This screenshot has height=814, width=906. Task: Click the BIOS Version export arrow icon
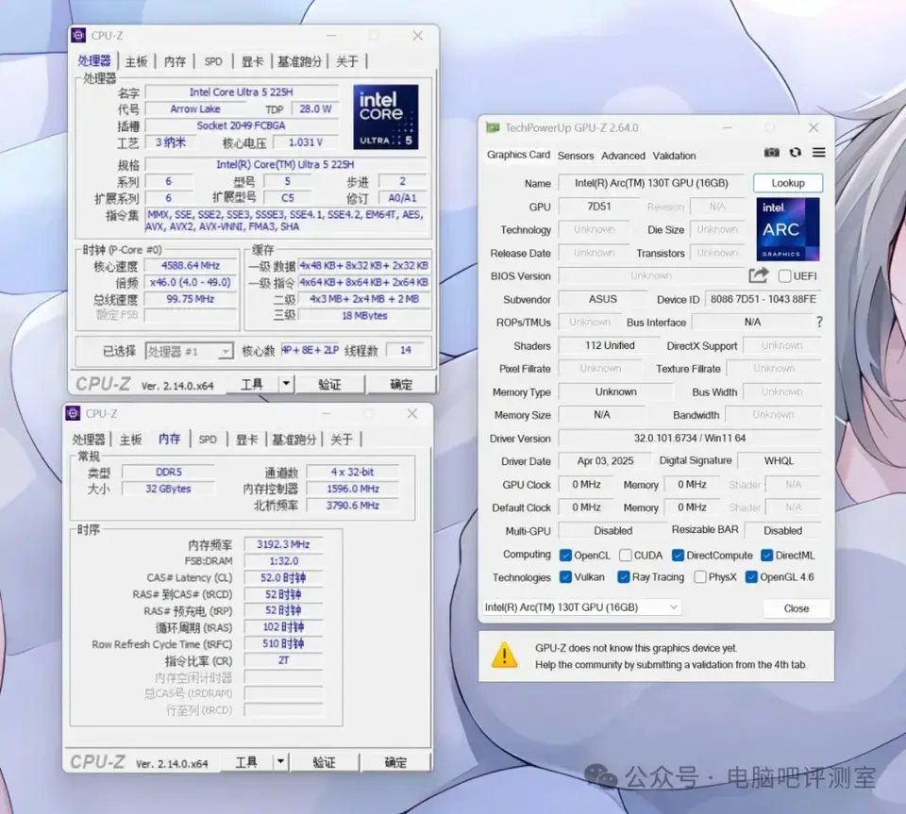759,275
